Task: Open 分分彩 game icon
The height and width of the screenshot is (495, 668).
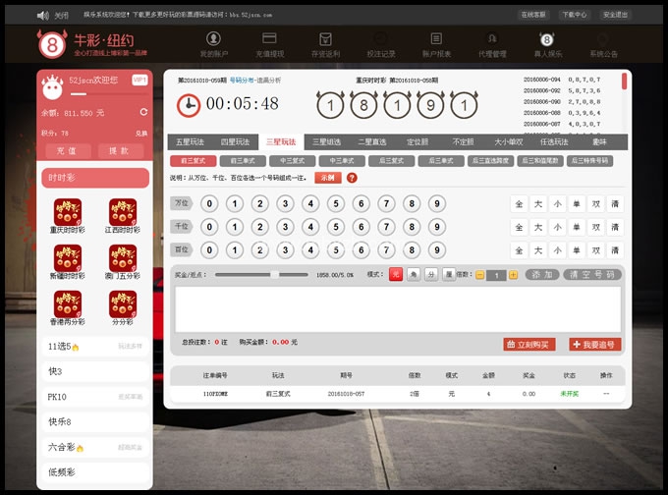Action: (123, 304)
